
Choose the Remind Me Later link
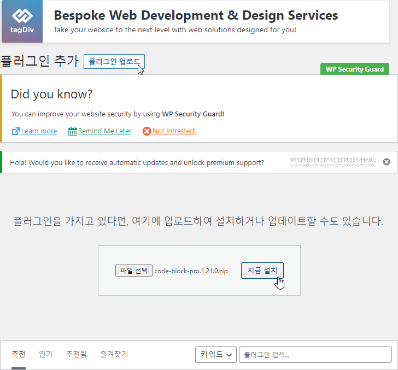[104, 131]
